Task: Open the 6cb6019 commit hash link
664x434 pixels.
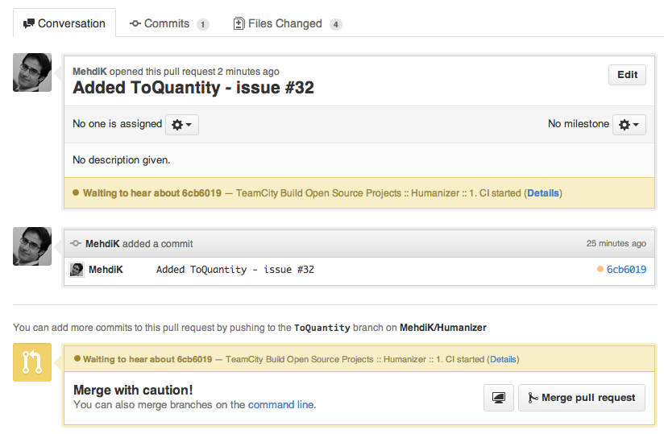Action: (626, 270)
